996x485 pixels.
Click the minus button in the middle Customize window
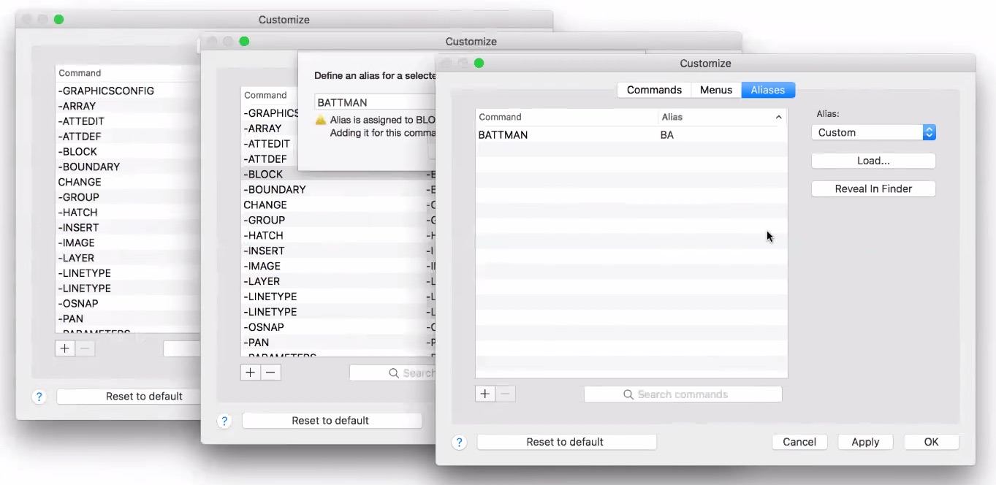(x=270, y=373)
